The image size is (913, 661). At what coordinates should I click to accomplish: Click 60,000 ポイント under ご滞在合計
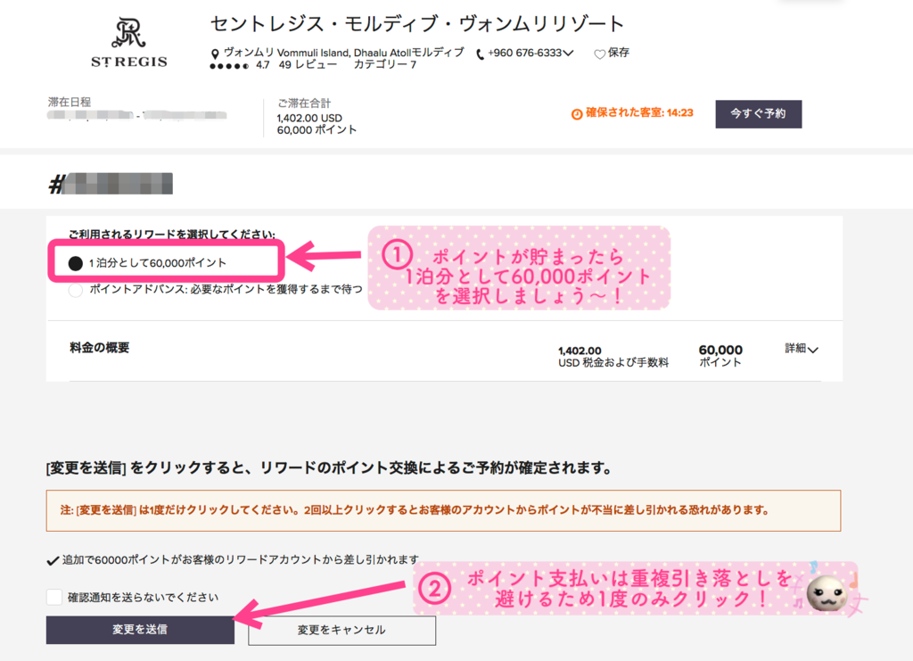317,130
